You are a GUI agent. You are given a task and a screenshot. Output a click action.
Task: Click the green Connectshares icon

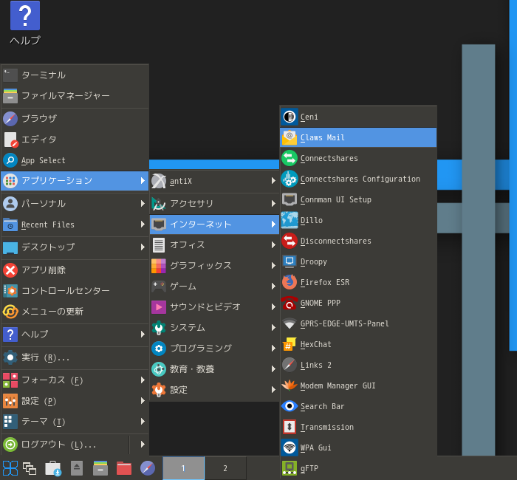click(x=290, y=158)
